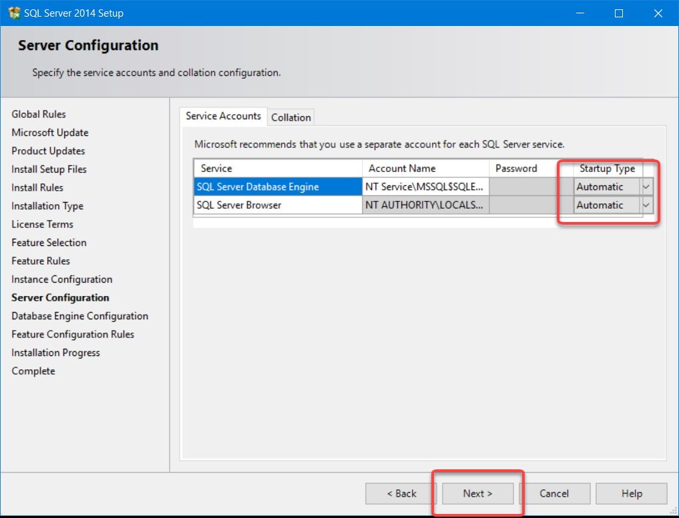The image size is (679, 518).
Task: Select Global Rules step in sidebar
Action: tap(39, 114)
